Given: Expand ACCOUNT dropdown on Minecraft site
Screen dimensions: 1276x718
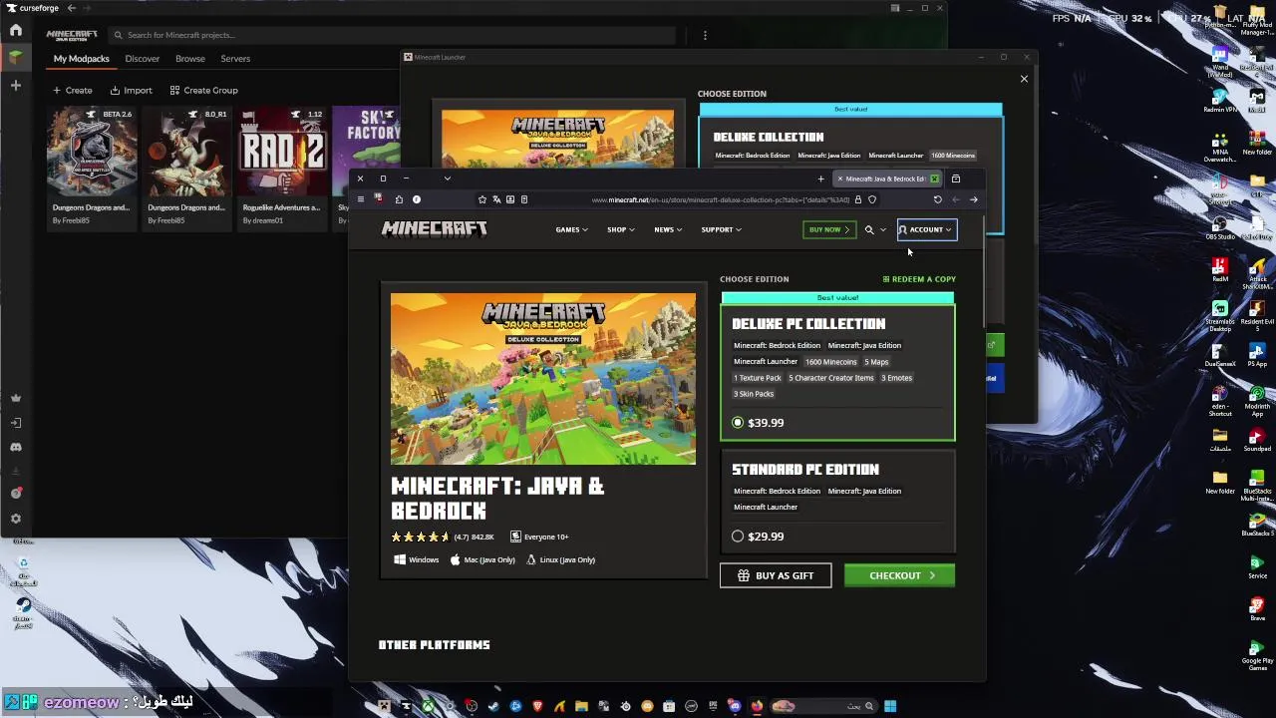Looking at the screenshot, I should coord(927,229).
